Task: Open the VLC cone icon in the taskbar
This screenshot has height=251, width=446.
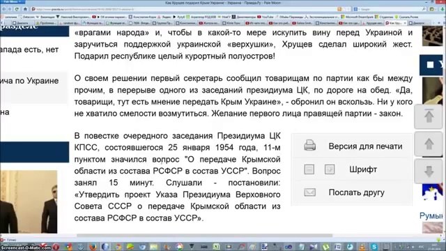Action: coord(362,246)
